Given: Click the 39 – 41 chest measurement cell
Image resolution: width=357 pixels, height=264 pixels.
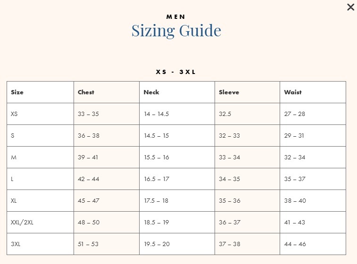Looking at the screenshot, I should coord(88,157).
